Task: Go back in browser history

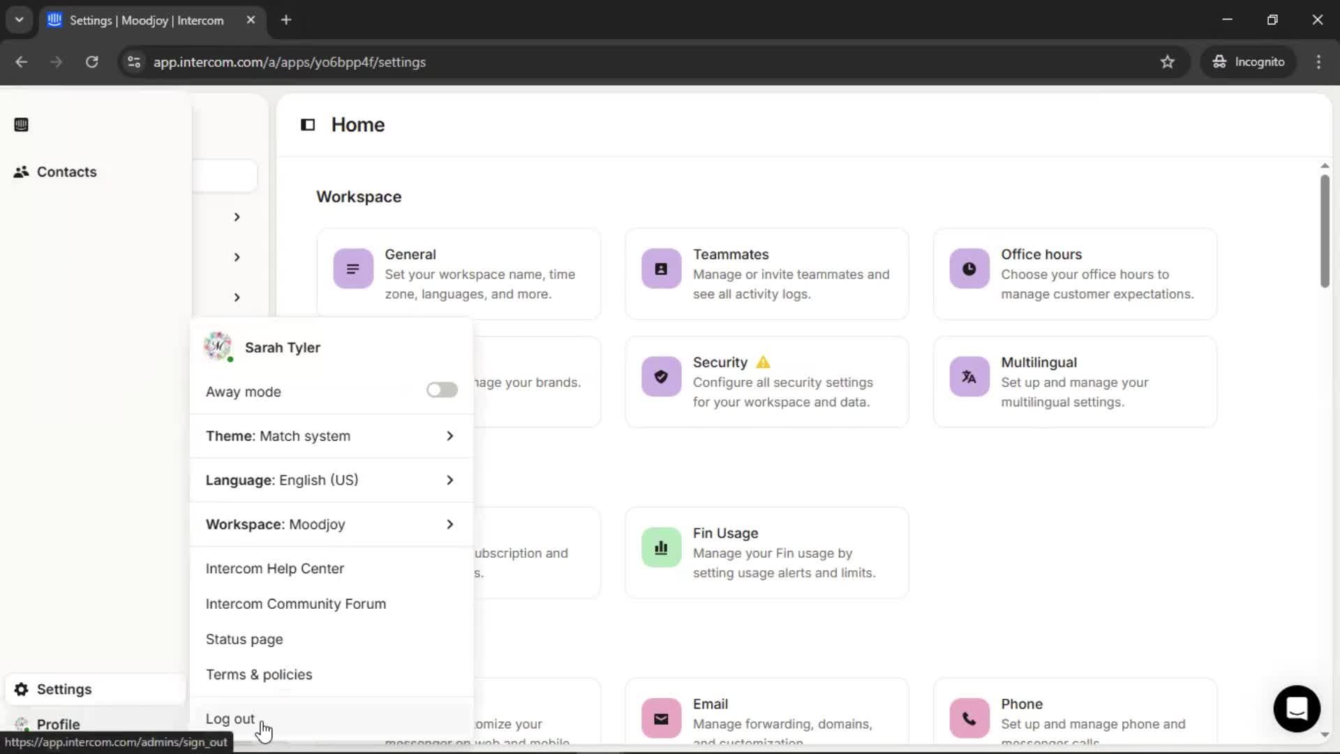Action: pos(21,62)
